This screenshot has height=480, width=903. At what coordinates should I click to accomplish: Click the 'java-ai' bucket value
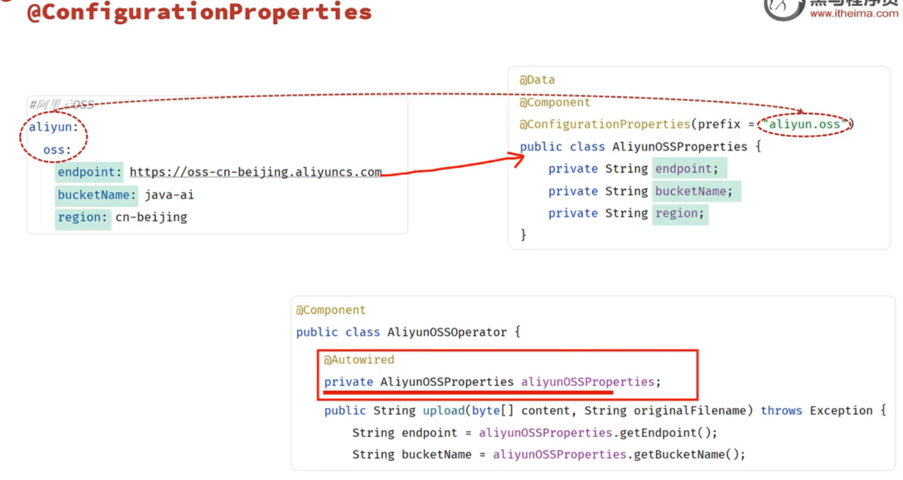click(x=170, y=195)
